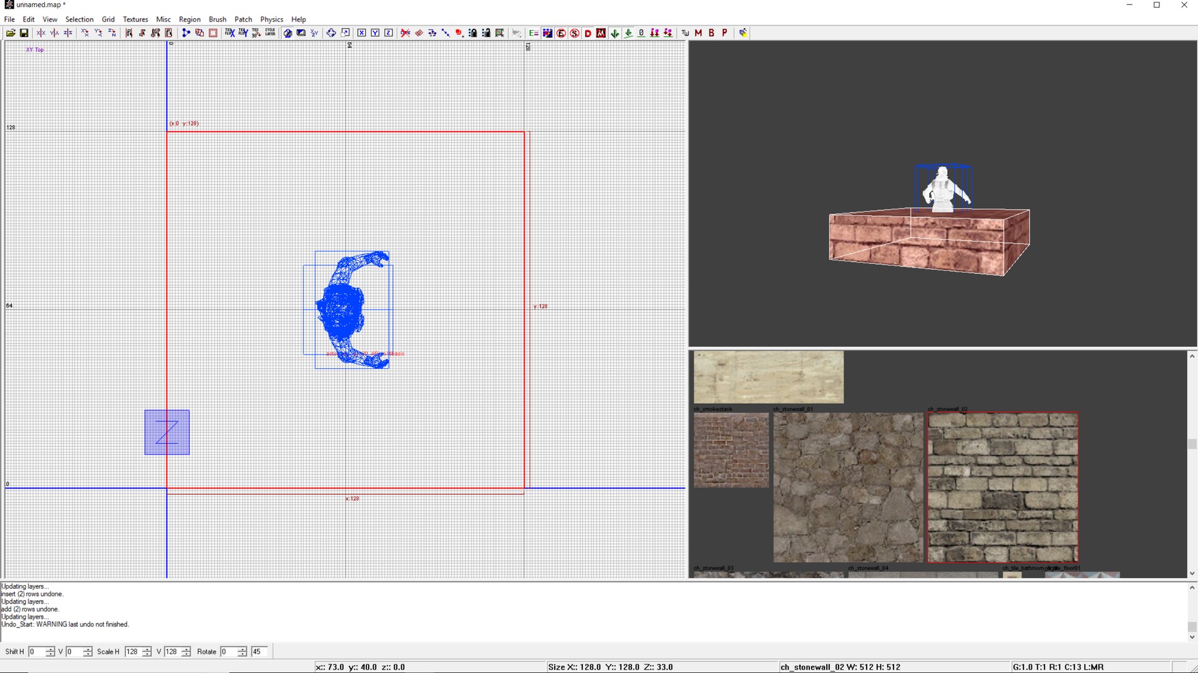Image resolution: width=1198 pixels, height=673 pixels.
Task: Click the red dotted selection square icon
Action: pos(213,33)
